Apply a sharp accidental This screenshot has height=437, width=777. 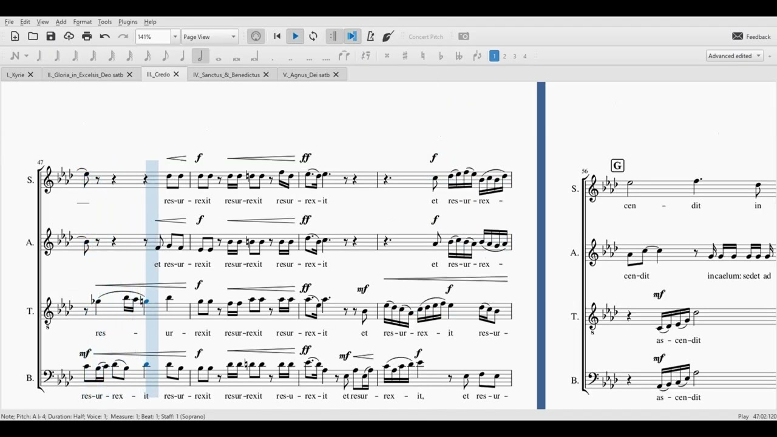(405, 56)
